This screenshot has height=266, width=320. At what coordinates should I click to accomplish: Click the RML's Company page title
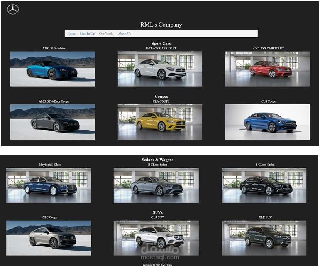click(161, 25)
